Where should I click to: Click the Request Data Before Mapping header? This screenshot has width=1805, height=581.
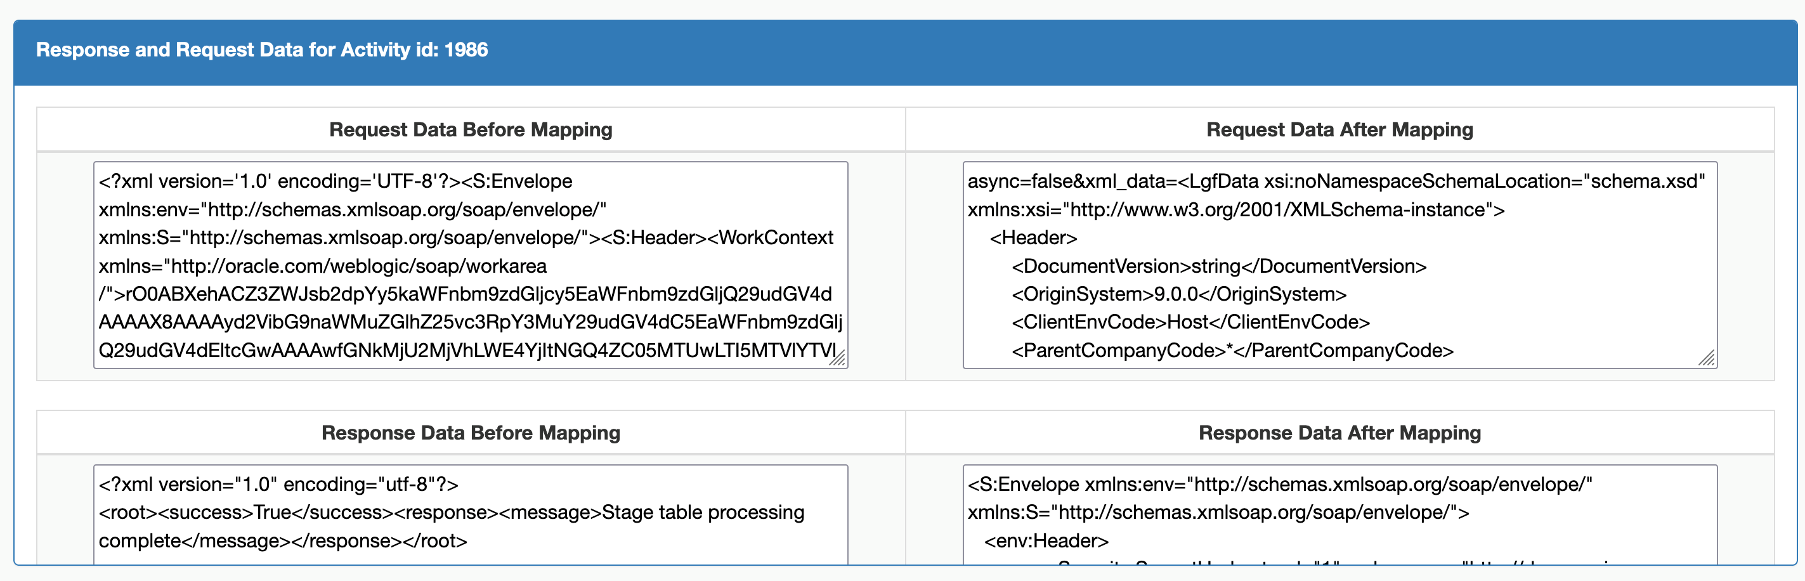(x=471, y=129)
